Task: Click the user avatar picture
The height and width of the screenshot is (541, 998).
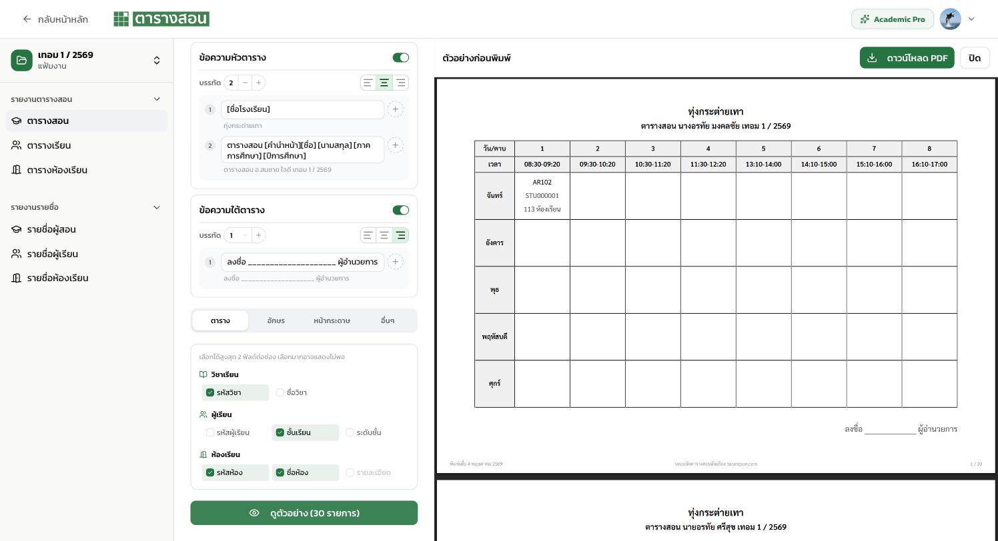Action: click(950, 19)
